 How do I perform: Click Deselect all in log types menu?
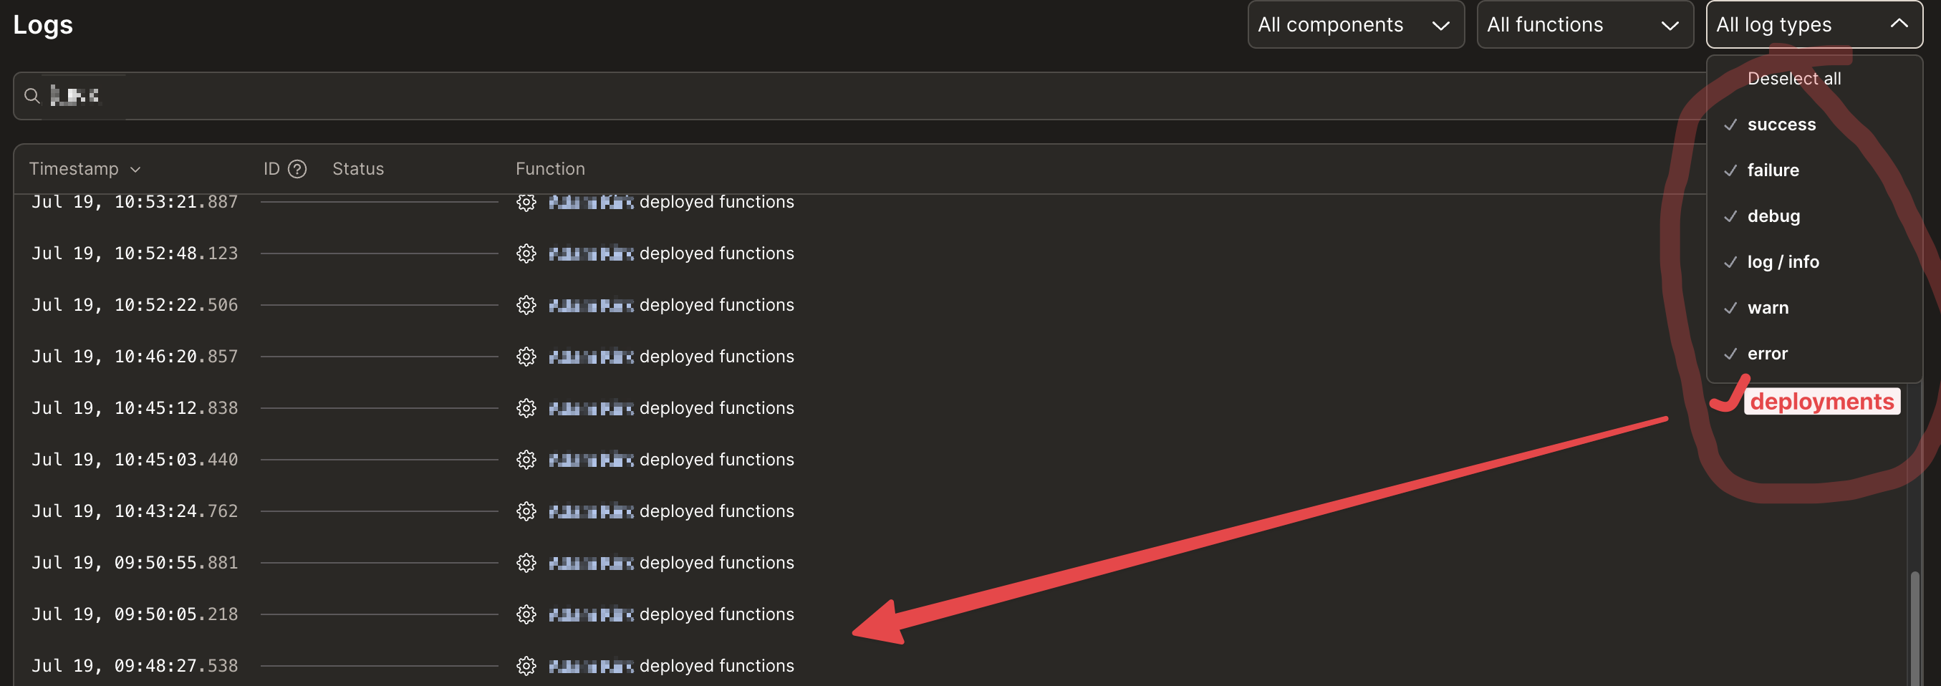[1793, 78]
